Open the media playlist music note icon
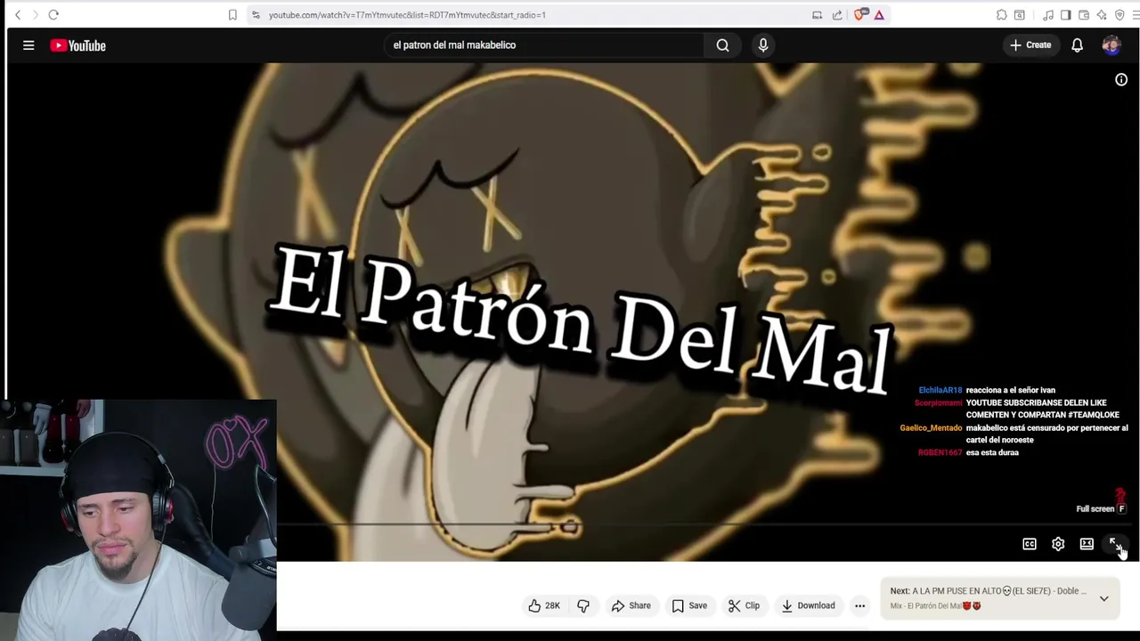The width and height of the screenshot is (1140, 641). coord(1048,15)
